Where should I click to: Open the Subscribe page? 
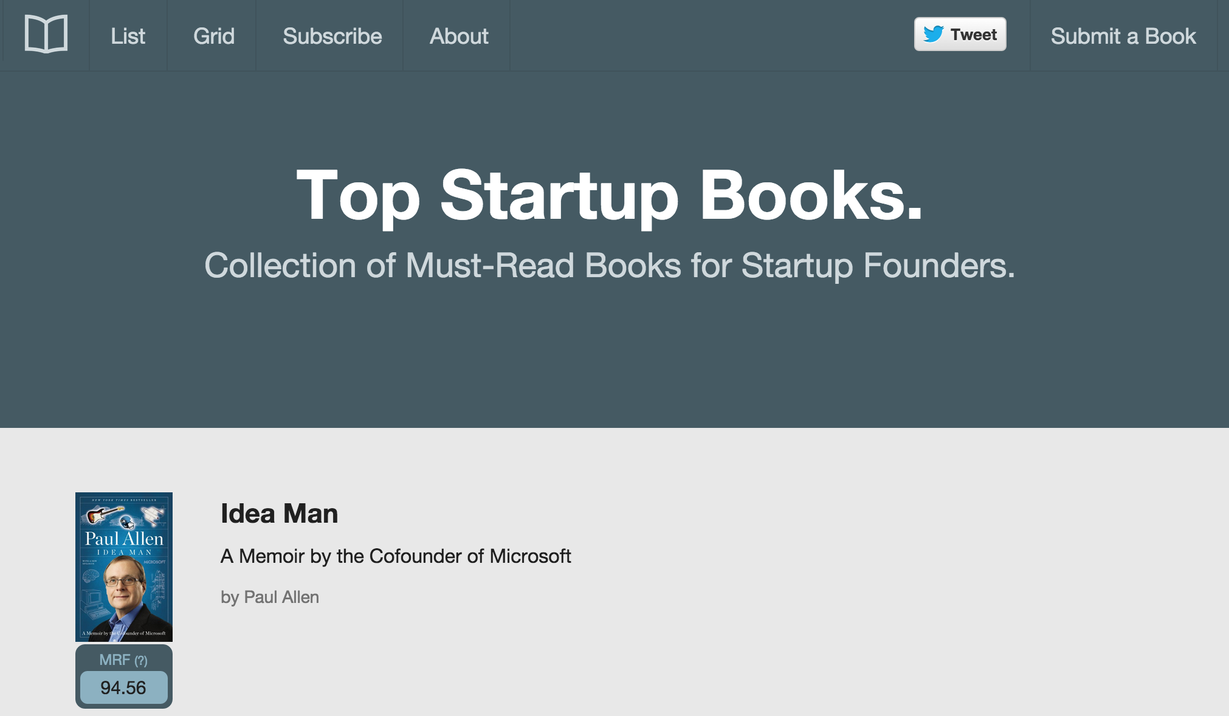[332, 36]
